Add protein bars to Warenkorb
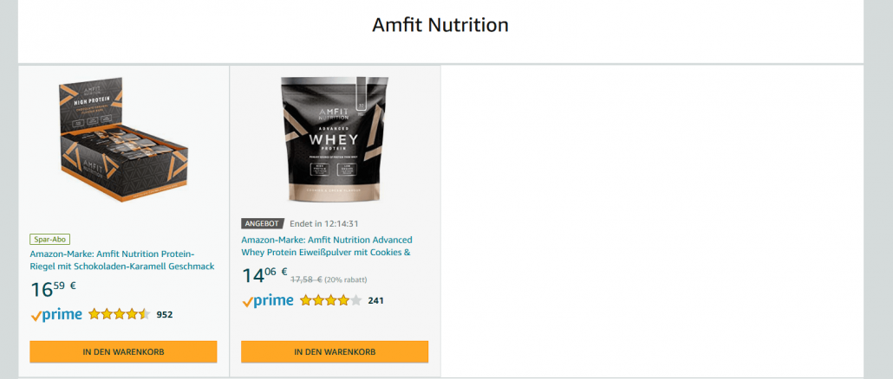893x379 pixels. (x=124, y=351)
